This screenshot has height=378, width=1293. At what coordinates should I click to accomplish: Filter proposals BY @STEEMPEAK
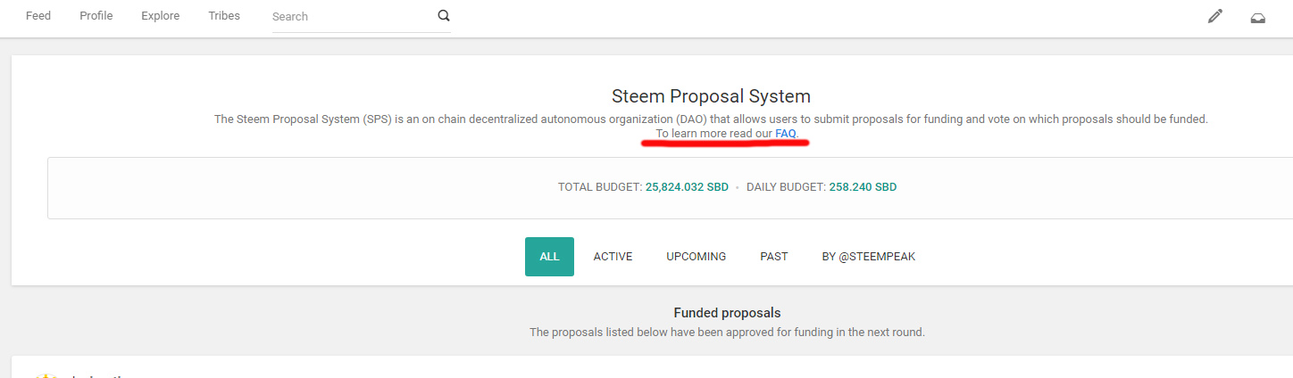coord(869,257)
